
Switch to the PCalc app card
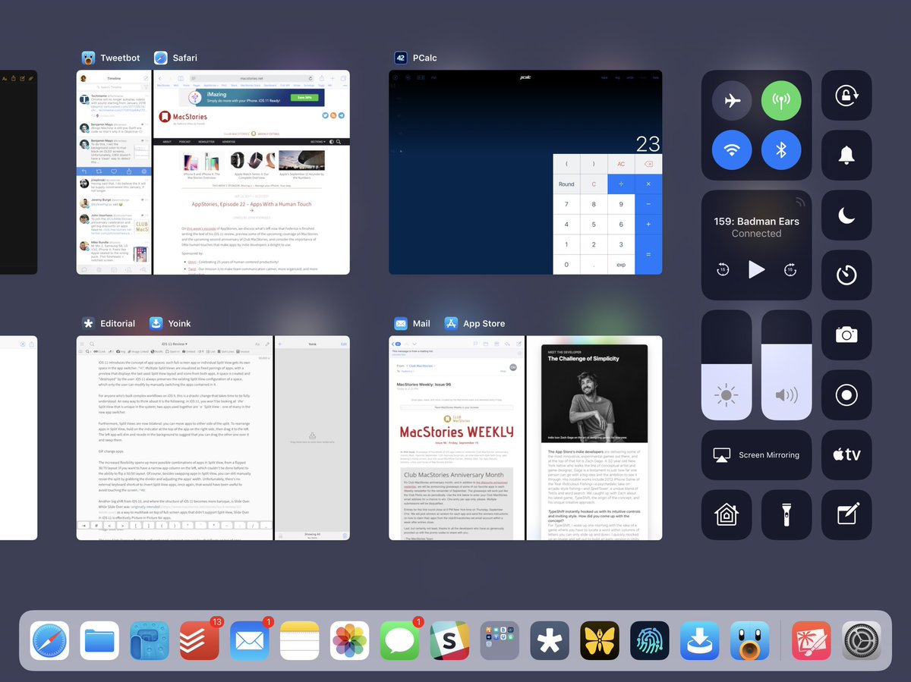pyautogui.click(x=525, y=172)
